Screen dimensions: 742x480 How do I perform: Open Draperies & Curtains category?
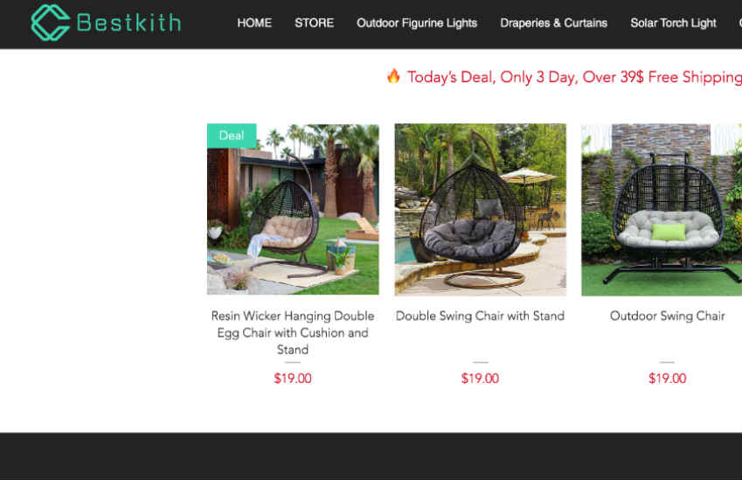(x=554, y=23)
